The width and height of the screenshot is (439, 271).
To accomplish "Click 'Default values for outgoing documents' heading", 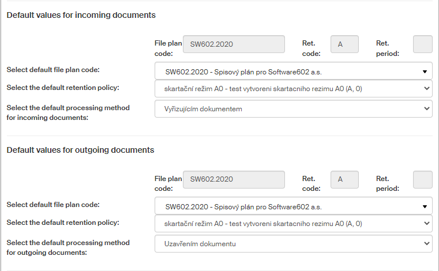I will (x=80, y=150).
